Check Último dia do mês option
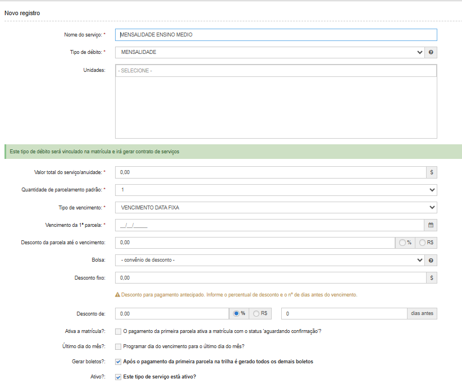The image size is (462, 388). tap(118, 346)
